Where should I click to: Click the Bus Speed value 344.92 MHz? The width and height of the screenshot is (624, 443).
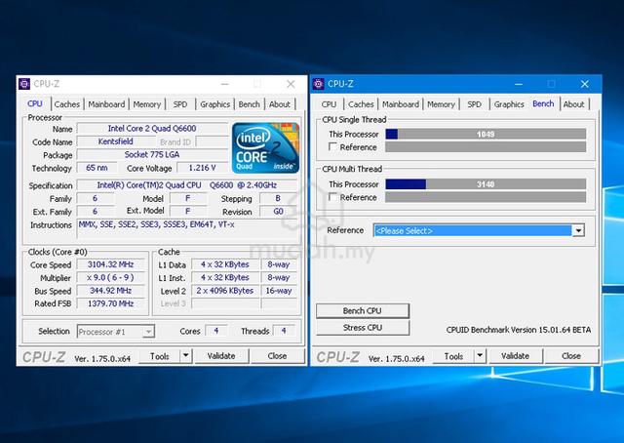[110, 291]
